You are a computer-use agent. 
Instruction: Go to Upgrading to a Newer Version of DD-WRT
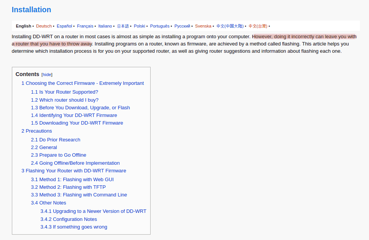[93, 211]
